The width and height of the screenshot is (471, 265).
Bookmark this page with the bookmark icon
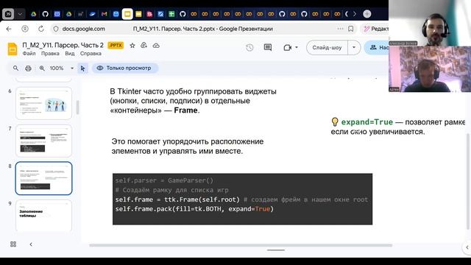click(x=350, y=29)
